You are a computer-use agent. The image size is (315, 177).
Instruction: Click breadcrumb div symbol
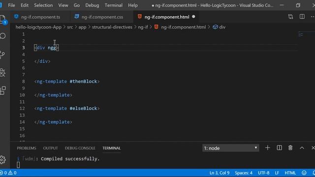coord(219,27)
